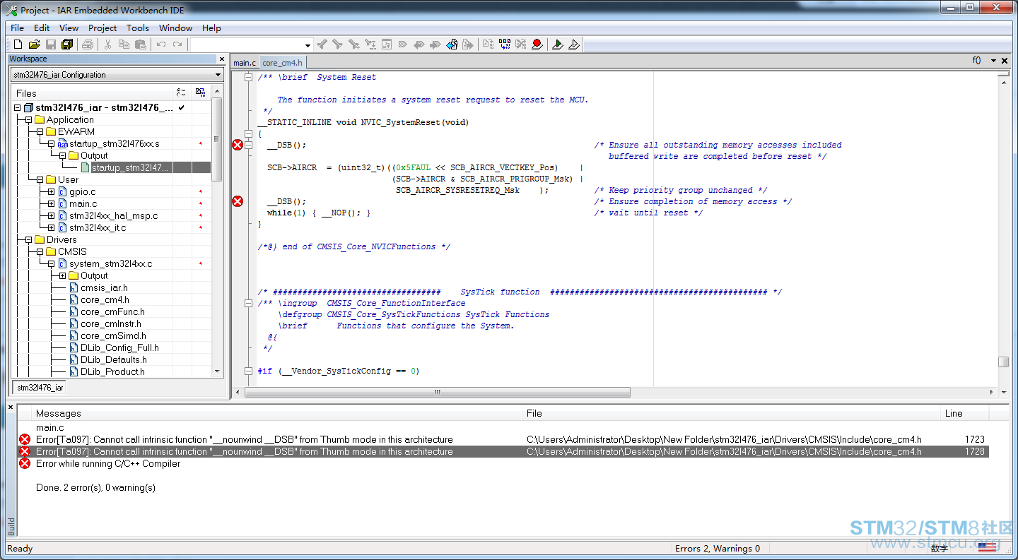1018x560 pixels.
Task: Click the error marker beside first __DSB() line
Action: [x=238, y=145]
